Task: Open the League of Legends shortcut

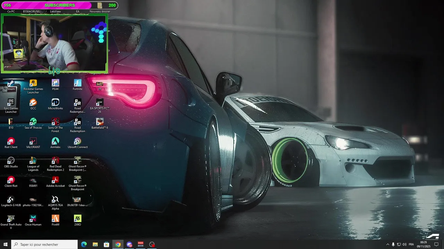Action: pyautogui.click(x=33, y=164)
